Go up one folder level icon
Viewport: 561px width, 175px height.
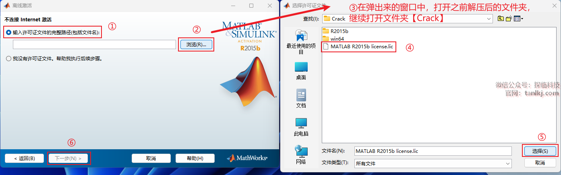501,19
